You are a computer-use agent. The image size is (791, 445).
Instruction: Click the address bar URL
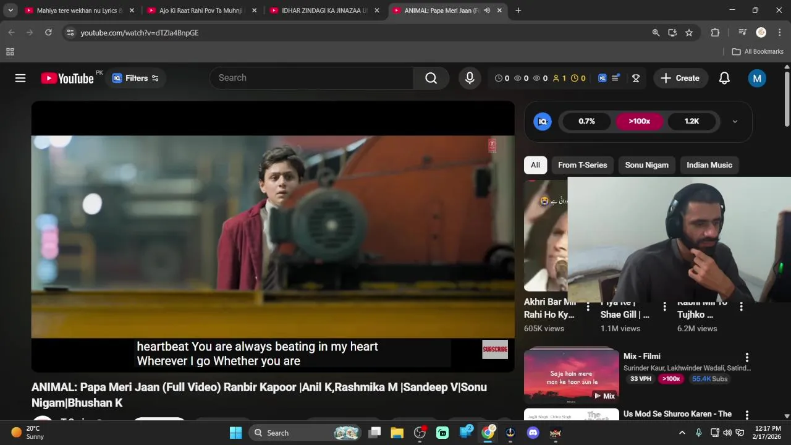tap(139, 33)
